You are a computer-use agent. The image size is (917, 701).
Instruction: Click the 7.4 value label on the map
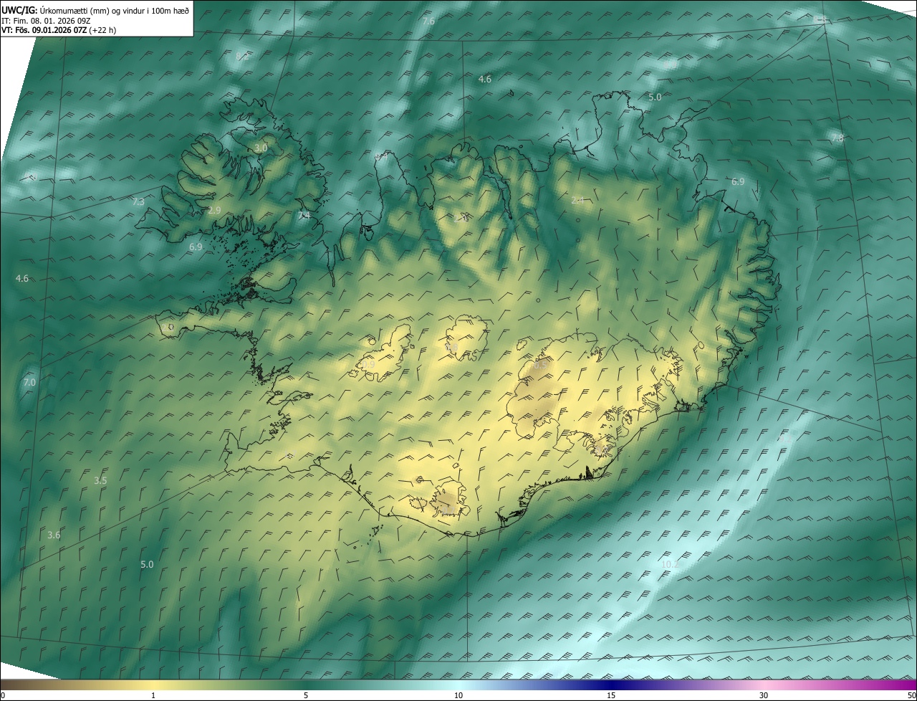pos(304,215)
